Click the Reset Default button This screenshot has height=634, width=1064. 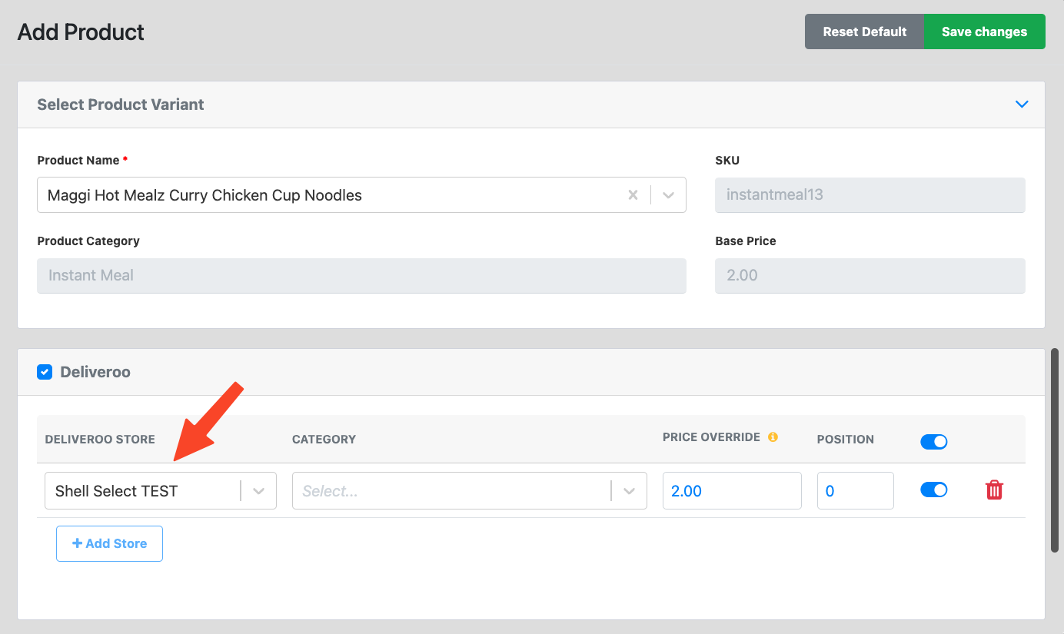click(x=864, y=32)
